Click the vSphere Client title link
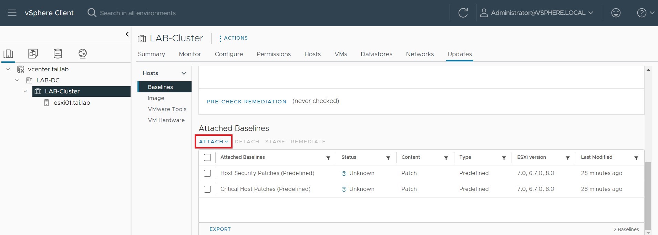This screenshot has width=658, height=235. 49,13
